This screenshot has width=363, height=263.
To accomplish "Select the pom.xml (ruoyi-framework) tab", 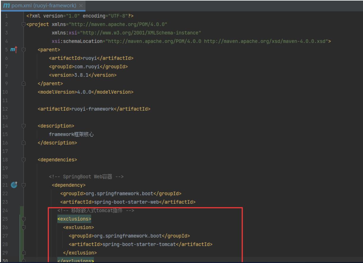I will pos(43,5).
